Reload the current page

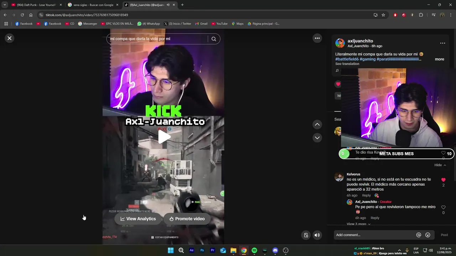click(x=22, y=15)
